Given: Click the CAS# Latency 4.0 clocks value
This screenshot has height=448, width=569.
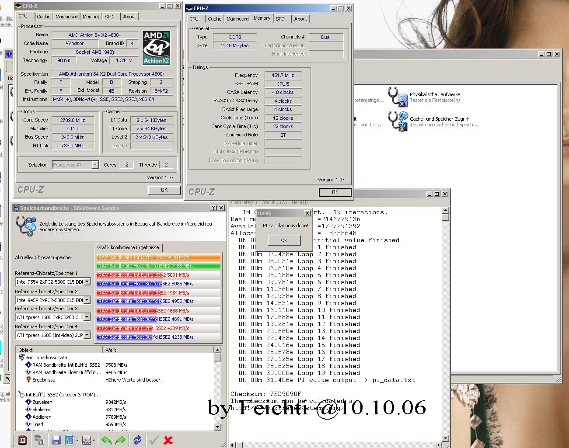Looking at the screenshot, I should click(x=283, y=92).
